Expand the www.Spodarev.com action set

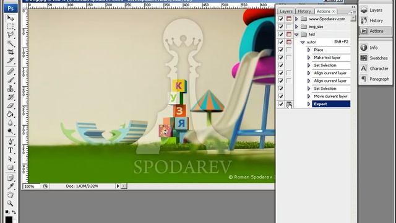tap(296, 19)
